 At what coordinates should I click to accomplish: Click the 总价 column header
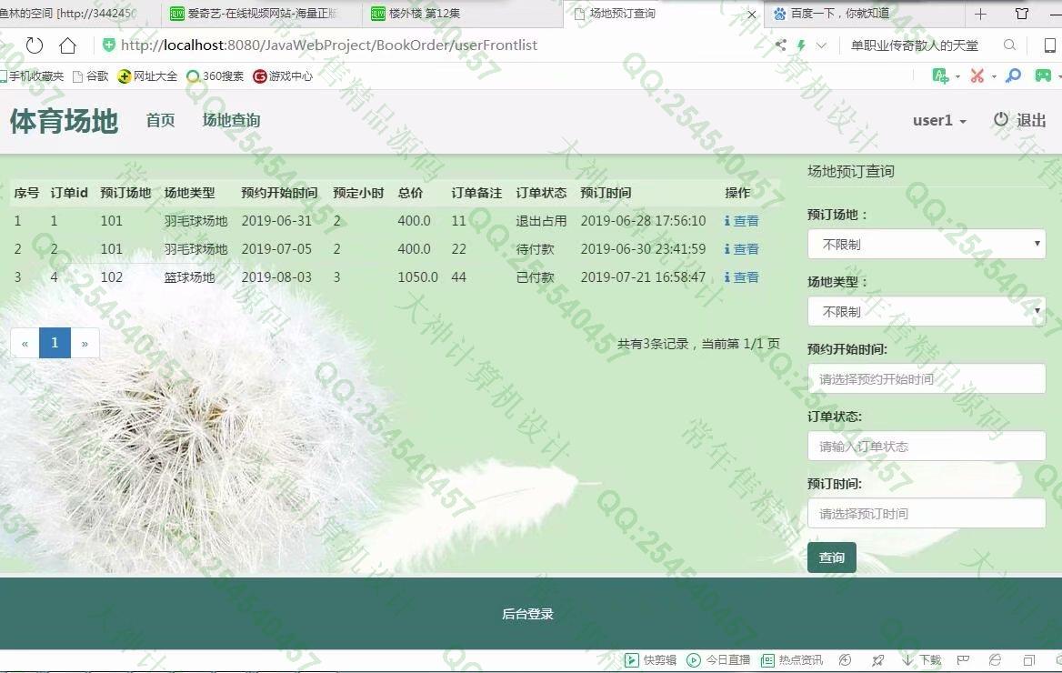(410, 193)
